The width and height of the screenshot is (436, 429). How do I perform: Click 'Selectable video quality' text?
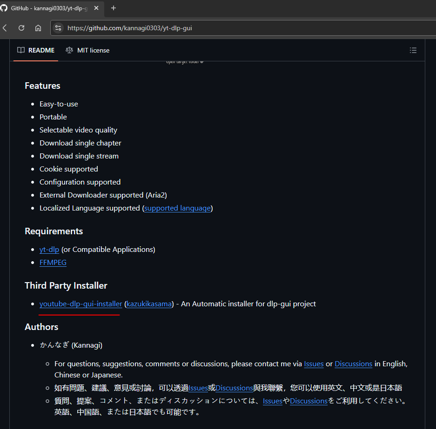pos(78,130)
